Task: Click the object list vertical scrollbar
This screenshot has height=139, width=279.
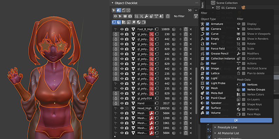Action: point(196,90)
